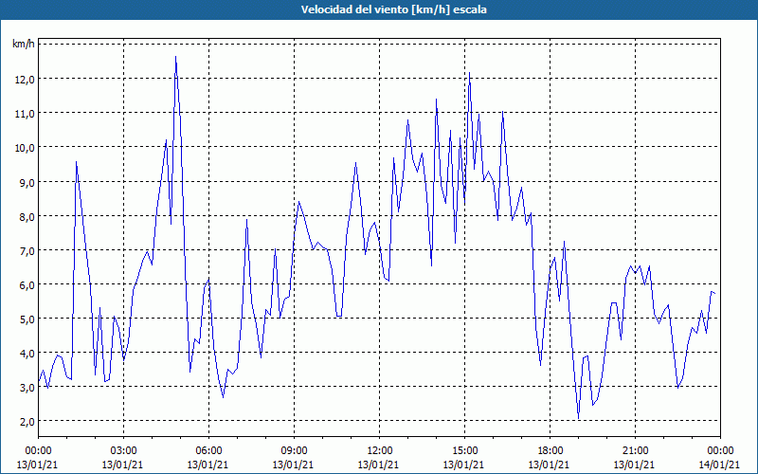Click the 14/01/21 date label
The height and width of the screenshot is (474, 758).
[x=719, y=465]
